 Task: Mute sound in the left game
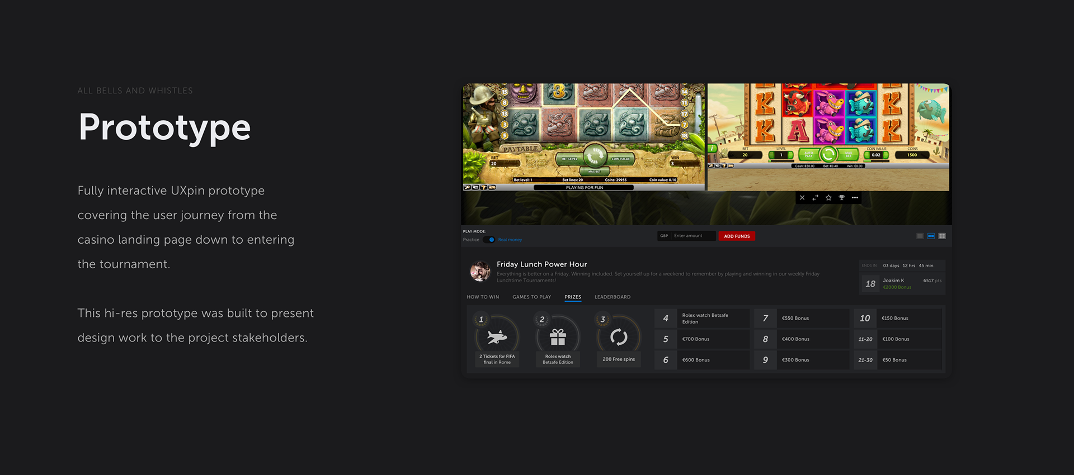(475, 187)
